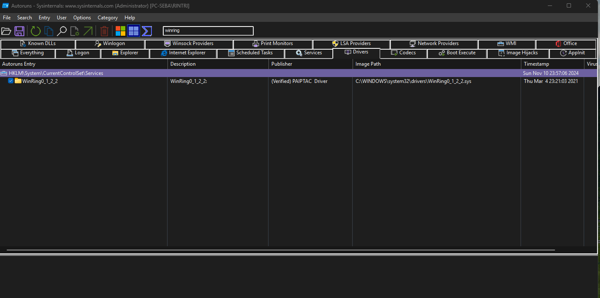Switch to the LSA Providers tab

pos(351,44)
